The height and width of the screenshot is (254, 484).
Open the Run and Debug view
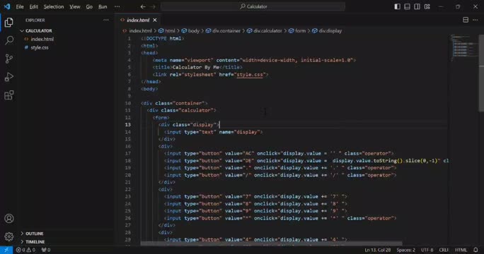9,77
